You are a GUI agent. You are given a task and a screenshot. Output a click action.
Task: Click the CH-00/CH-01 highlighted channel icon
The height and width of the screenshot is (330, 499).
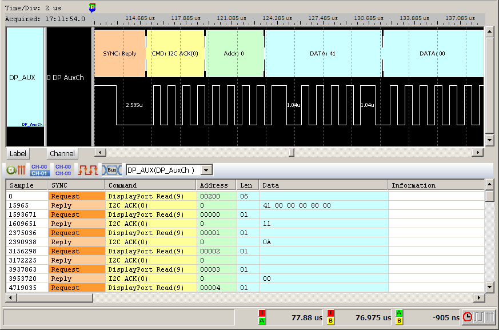(39, 170)
